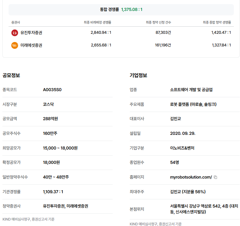The image size is (240, 226).
Task: Click the 기관경쟁률 label
Action: tap(12, 192)
